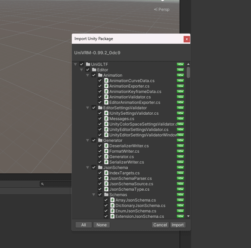
Task: Click the AnimationKeyframeData.cs script icon
Action: pyautogui.click(x=106, y=91)
